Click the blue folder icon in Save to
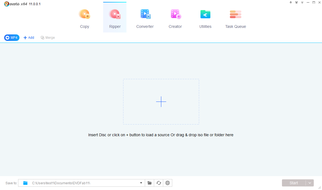The height and width of the screenshot is (190, 322). (x=25, y=183)
